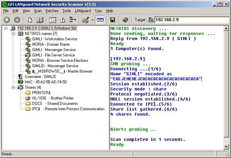Click folder icon beside PRINTER$
Screen dimensions: 231x158
coord(28,93)
